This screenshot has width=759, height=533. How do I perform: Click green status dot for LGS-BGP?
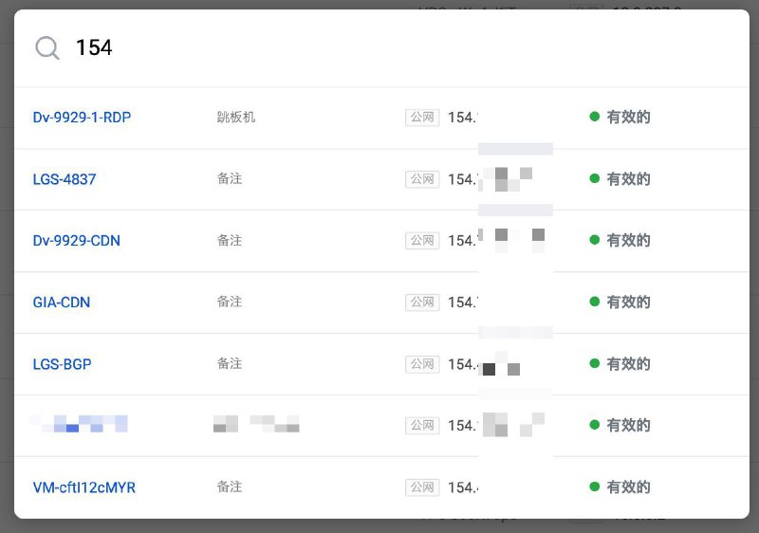coord(595,363)
